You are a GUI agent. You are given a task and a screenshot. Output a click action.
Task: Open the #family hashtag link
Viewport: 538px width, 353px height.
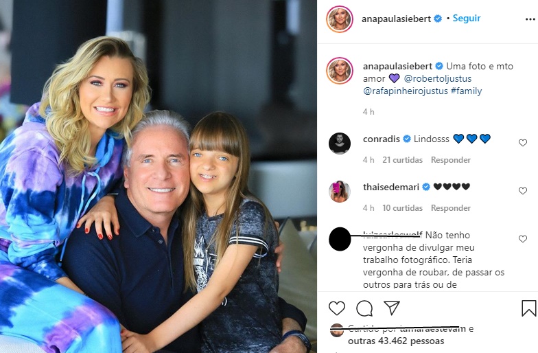(x=467, y=91)
